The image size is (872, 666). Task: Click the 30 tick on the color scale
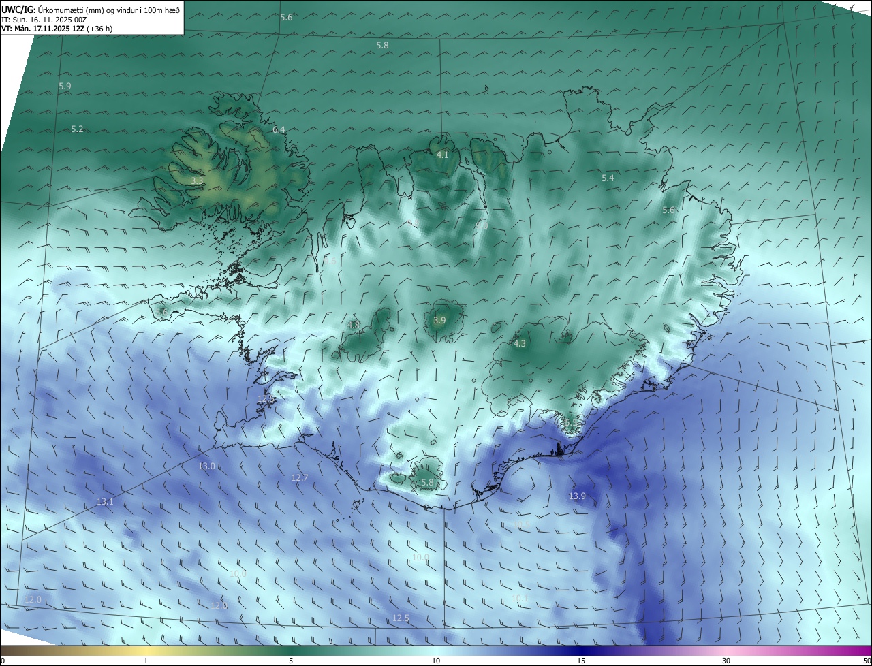(x=726, y=661)
